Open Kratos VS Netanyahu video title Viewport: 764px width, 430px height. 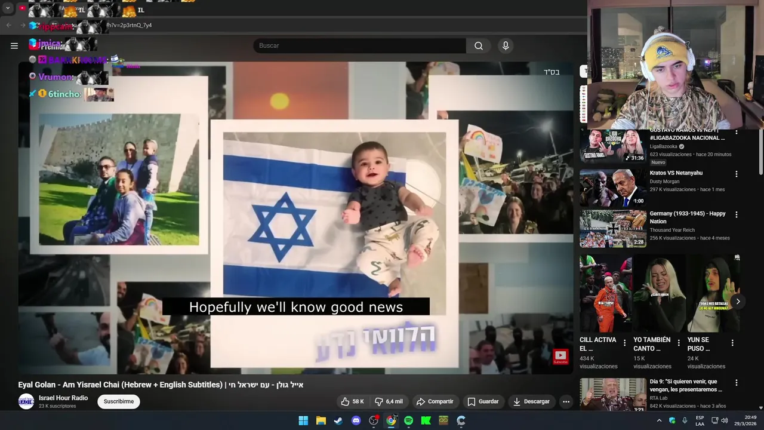(x=676, y=173)
